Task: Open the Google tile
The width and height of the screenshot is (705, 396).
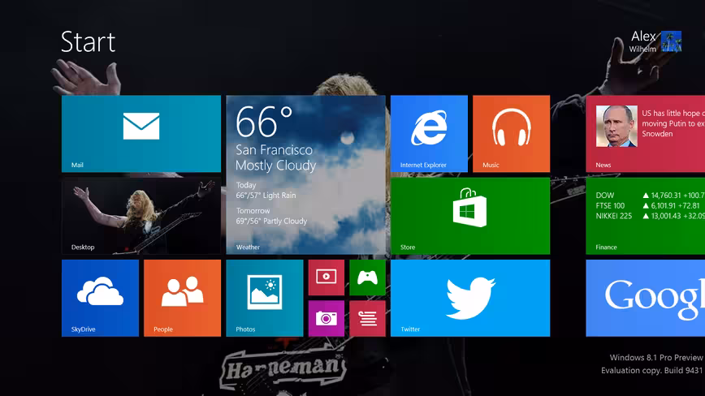Action: 645,298
